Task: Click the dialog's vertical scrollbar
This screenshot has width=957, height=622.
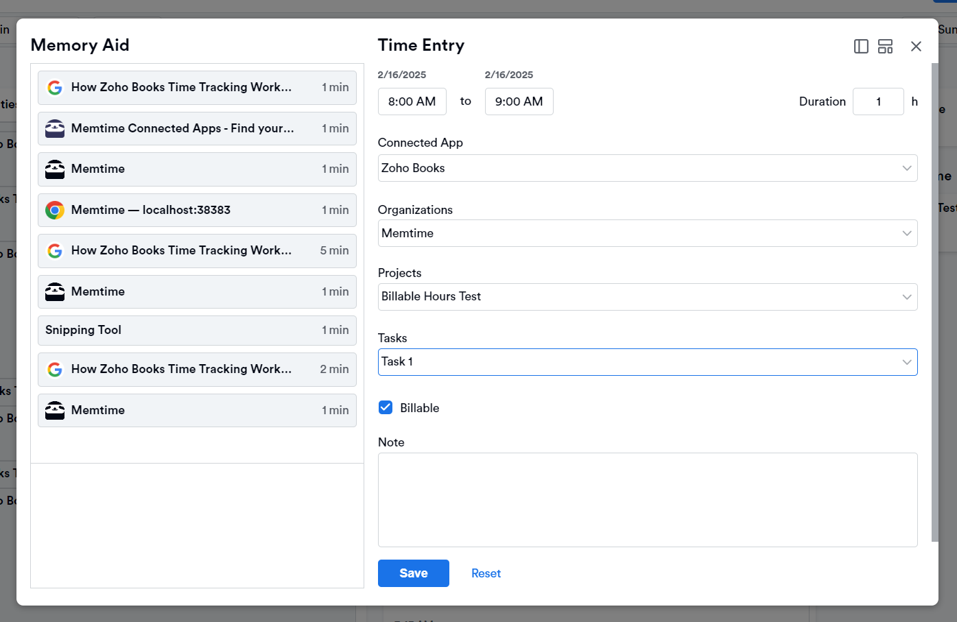Action: coord(934,302)
